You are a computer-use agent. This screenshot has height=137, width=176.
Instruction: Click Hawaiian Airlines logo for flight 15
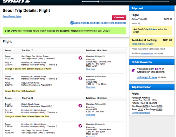point(80,58)
